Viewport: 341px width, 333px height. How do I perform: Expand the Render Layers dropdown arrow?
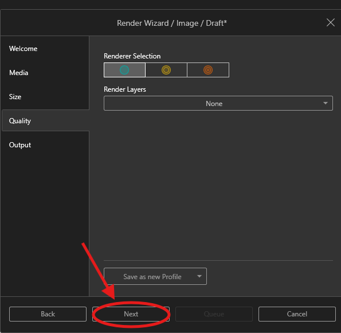coord(326,103)
